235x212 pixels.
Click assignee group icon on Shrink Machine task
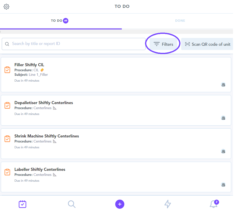[x=223, y=151]
